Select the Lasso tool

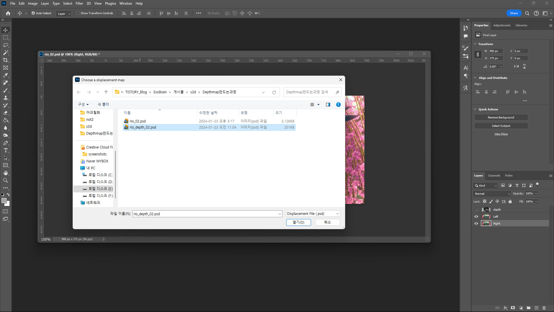pos(5,45)
